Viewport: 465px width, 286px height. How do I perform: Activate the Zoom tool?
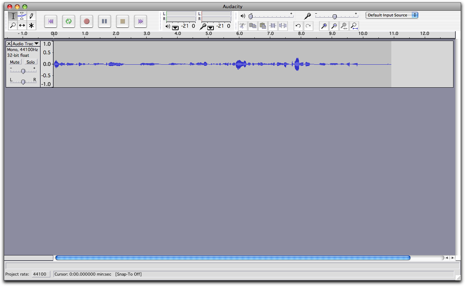[13, 26]
